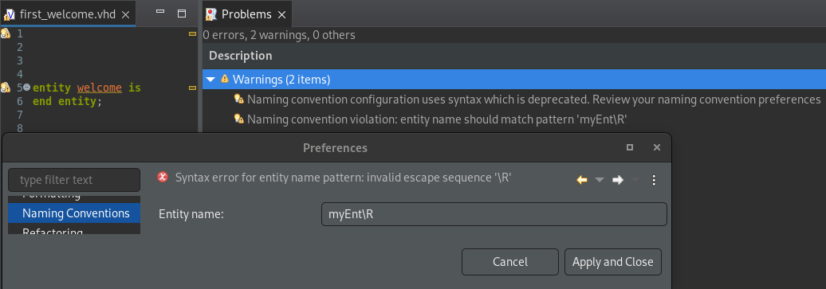The image size is (826, 289).
Task: Click the warning marker on editor line 1
Action: [6, 33]
